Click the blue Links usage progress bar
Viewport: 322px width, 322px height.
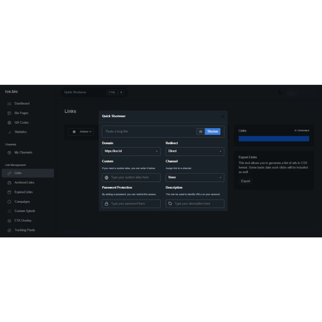click(274, 139)
